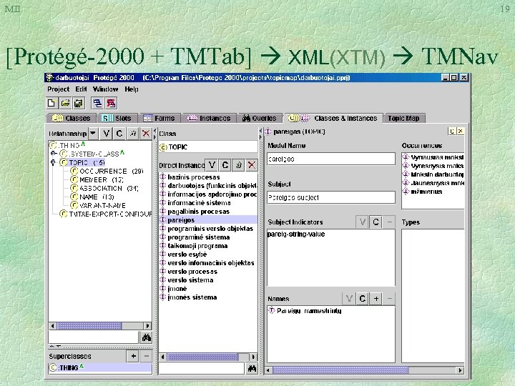Viewport: 515px width, 386px height.
Task: Remove superclass with minus button
Action: point(147,356)
